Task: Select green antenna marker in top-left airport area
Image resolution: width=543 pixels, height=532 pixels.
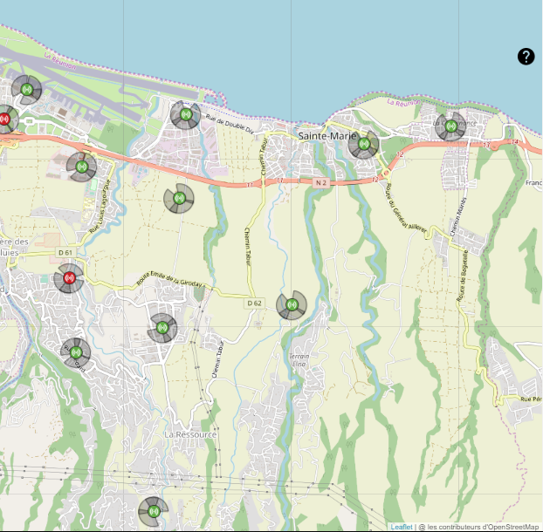Action: (27, 89)
